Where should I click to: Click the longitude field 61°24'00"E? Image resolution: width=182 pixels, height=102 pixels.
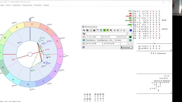[x=111, y=44]
